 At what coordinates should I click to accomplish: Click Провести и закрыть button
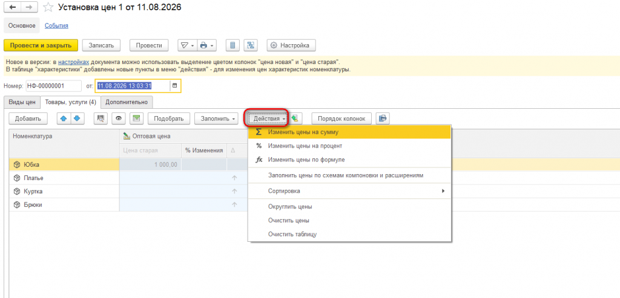(x=41, y=45)
